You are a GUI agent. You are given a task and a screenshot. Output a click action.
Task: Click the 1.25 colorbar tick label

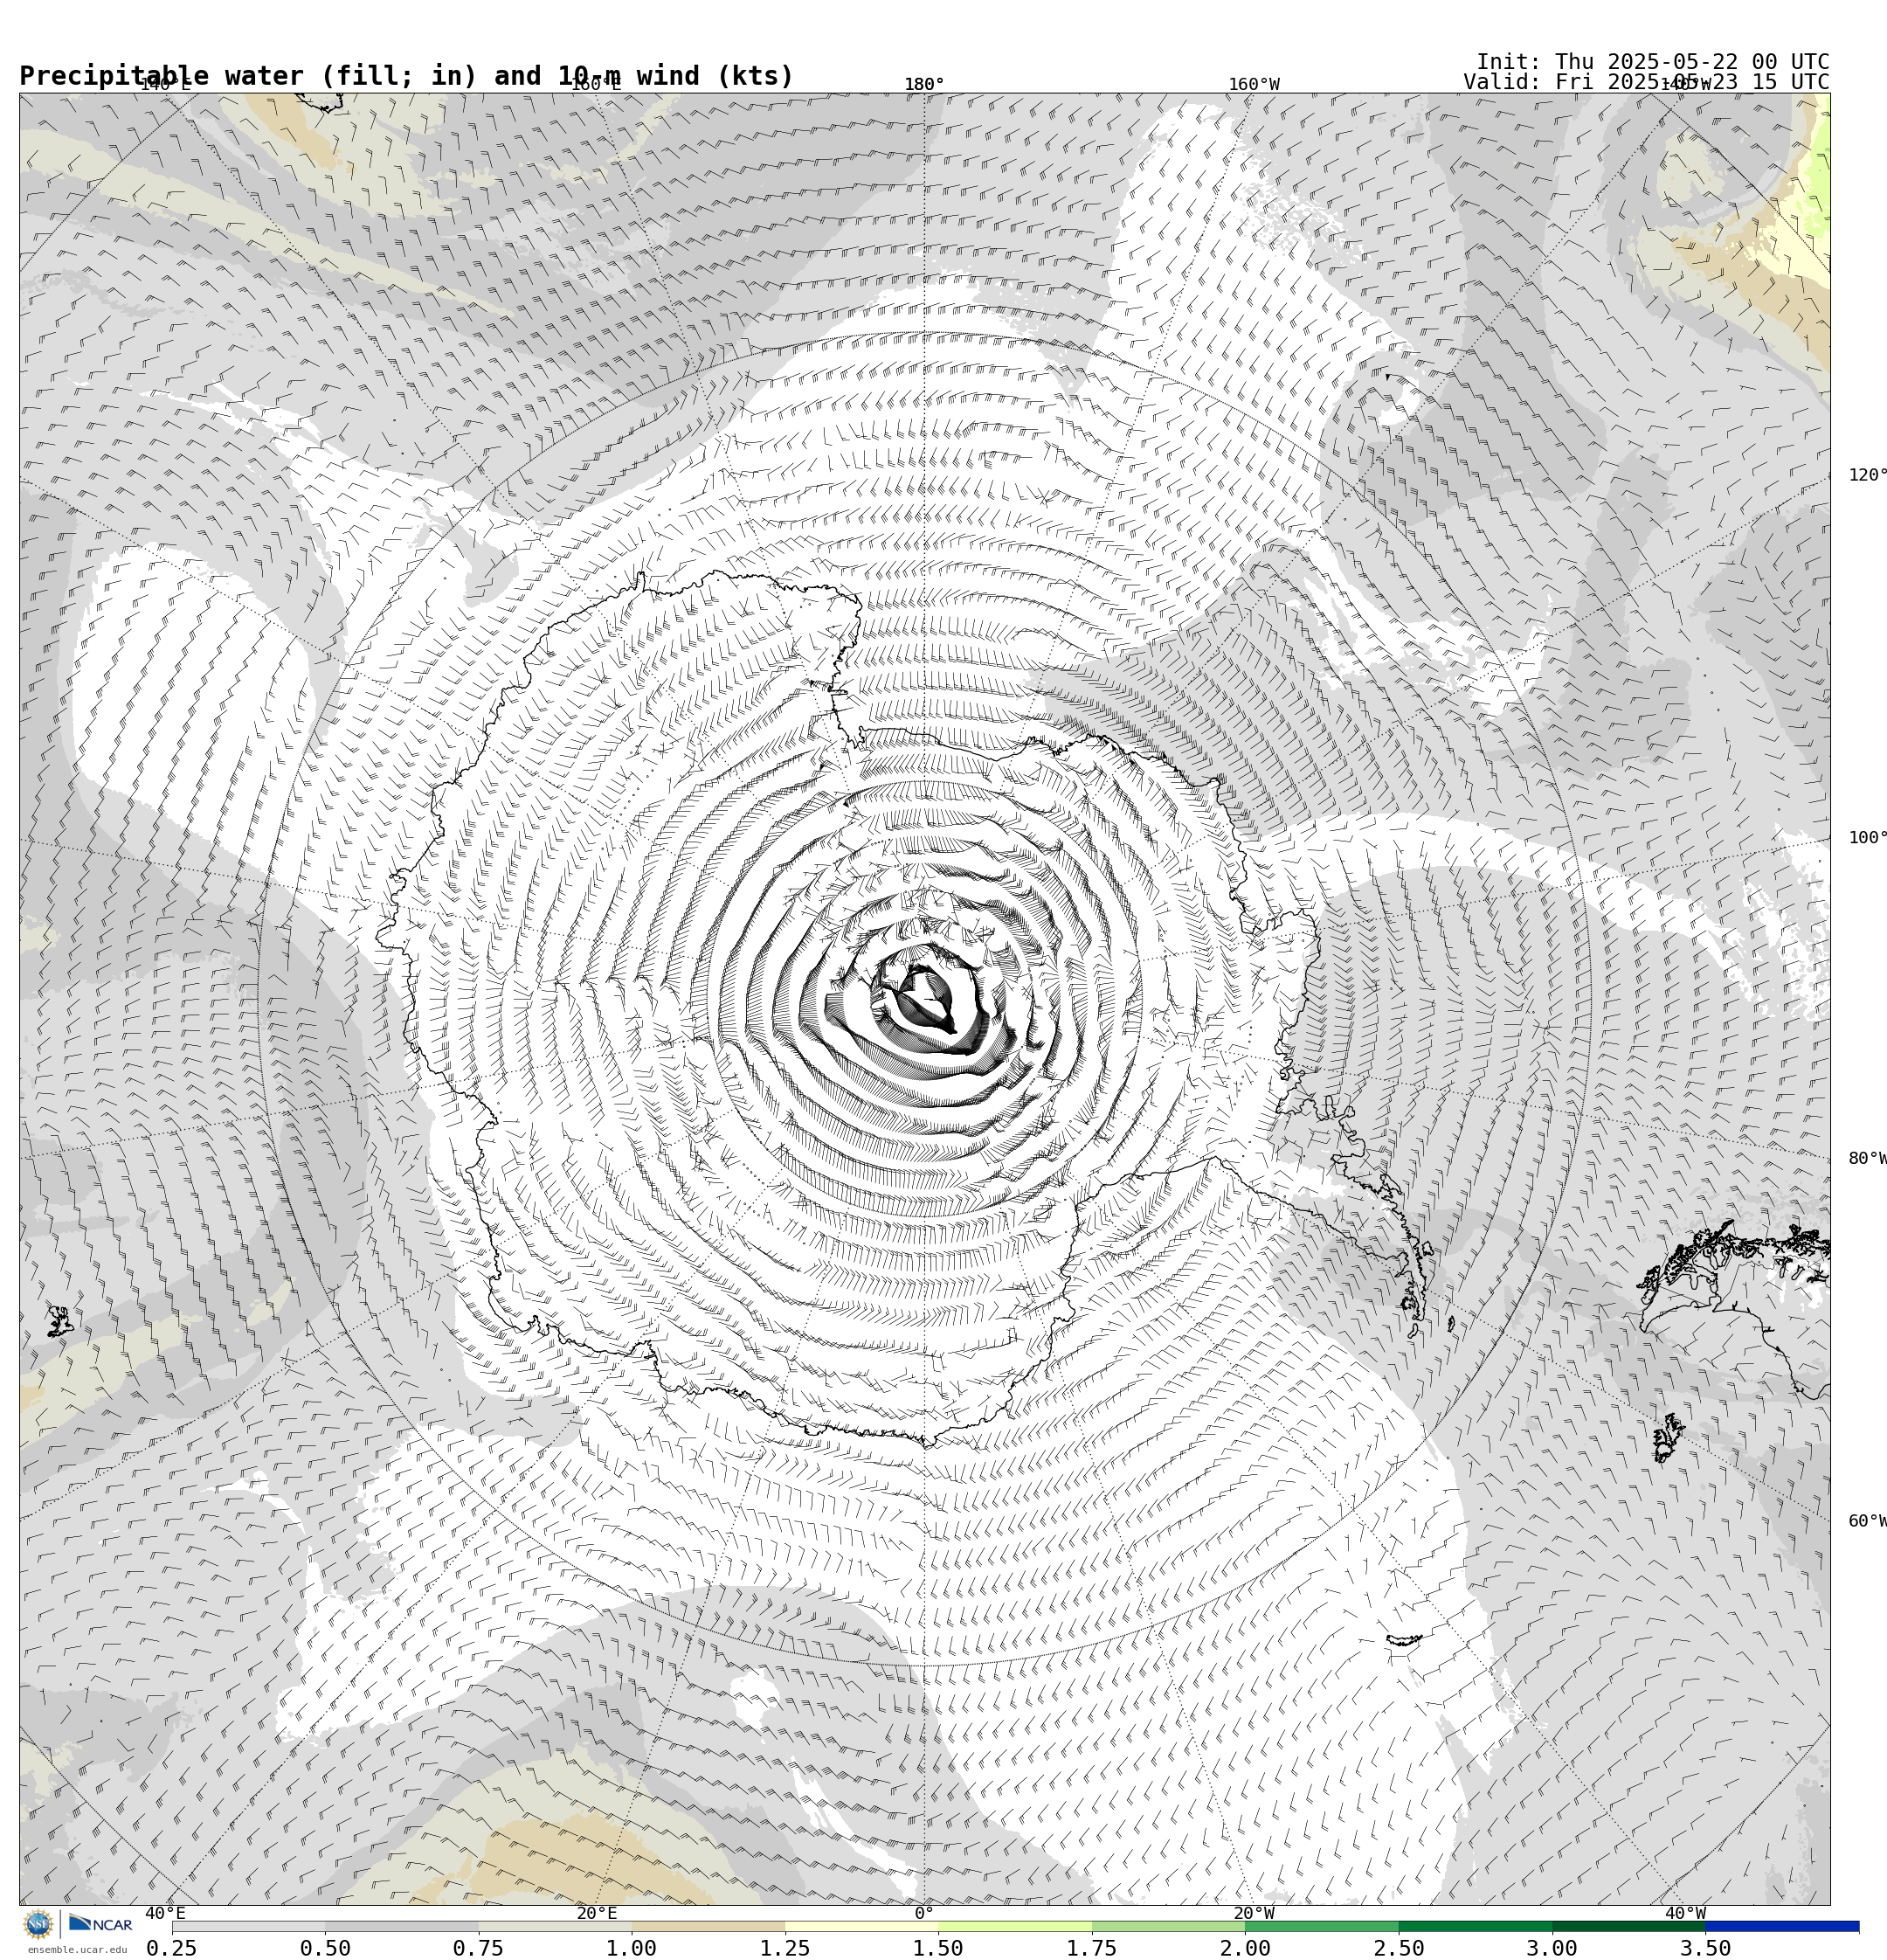[x=785, y=1948]
